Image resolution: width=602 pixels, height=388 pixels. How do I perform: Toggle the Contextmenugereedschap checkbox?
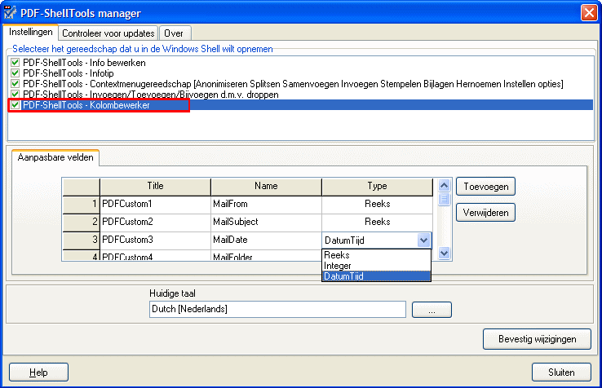(x=15, y=84)
